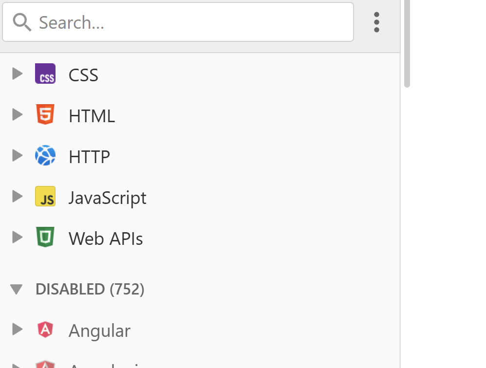The image size is (486, 368).
Task: Focus the Search input field
Action: (178, 22)
